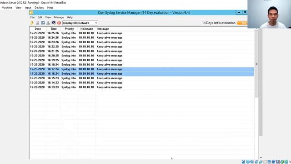This screenshot has height=164, width=291.
Task: Open VirtualBox View menu
Action: click(x=18, y=8)
